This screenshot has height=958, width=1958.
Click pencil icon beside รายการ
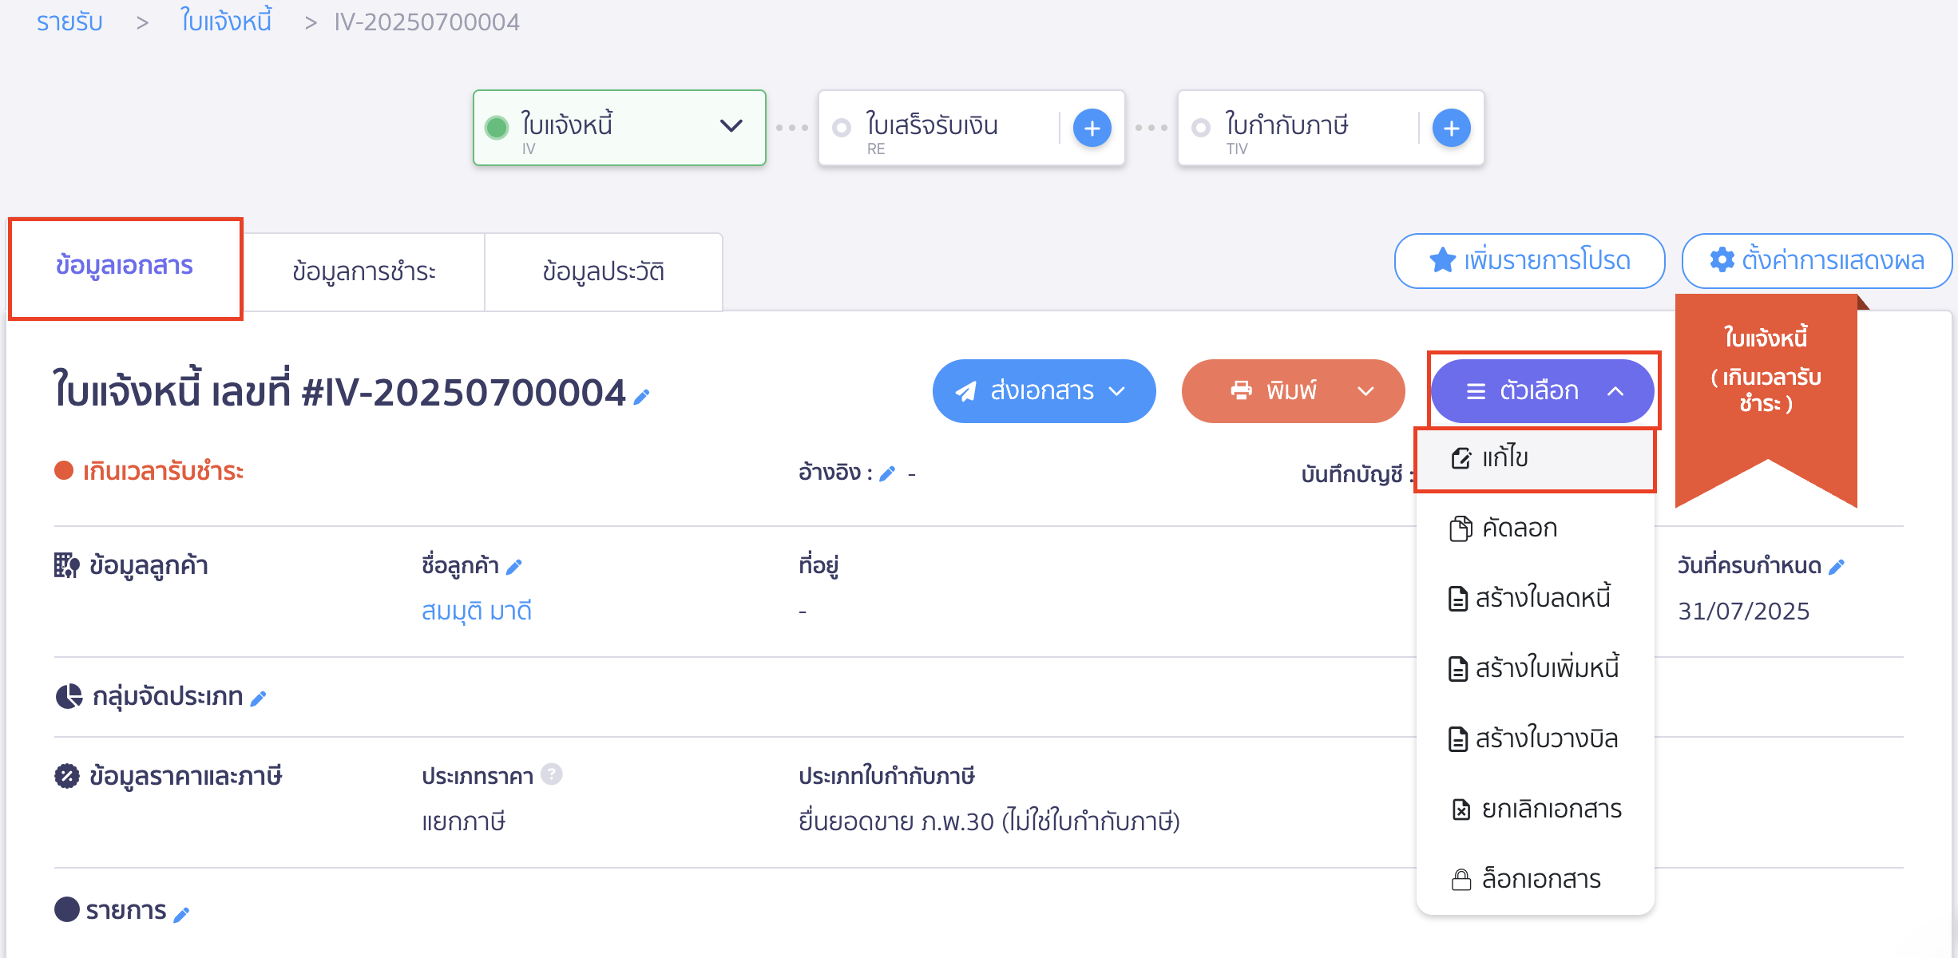click(181, 914)
